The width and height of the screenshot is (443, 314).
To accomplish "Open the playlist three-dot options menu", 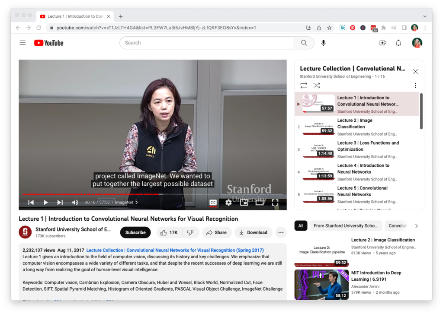I will click(415, 86).
